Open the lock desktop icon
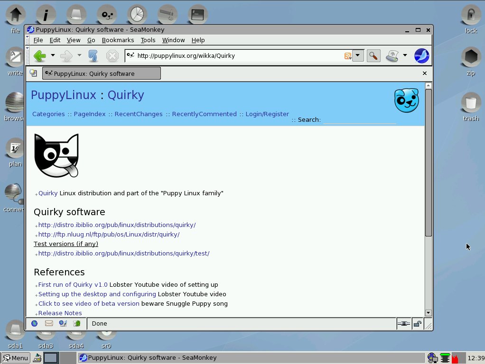This screenshot has width=485, height=364. [471, 18]
